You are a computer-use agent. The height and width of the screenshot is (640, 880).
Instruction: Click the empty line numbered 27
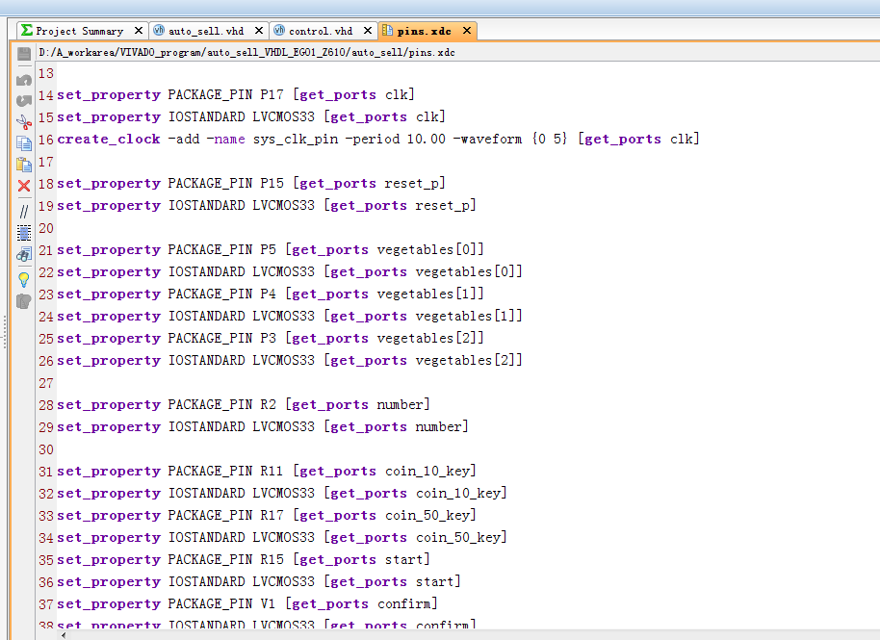289,383
